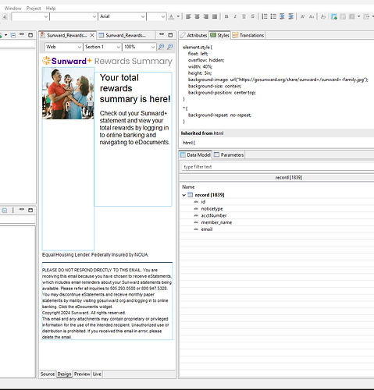This screenshot has height=390, width=374.
Task: Switch to the Attributes tab
Action: pos(194,35)
